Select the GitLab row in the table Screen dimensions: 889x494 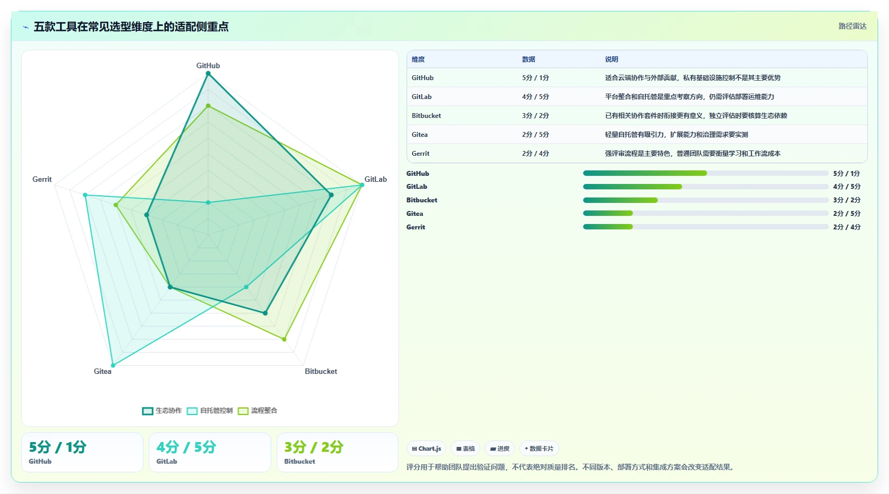(x=637, y=97)
